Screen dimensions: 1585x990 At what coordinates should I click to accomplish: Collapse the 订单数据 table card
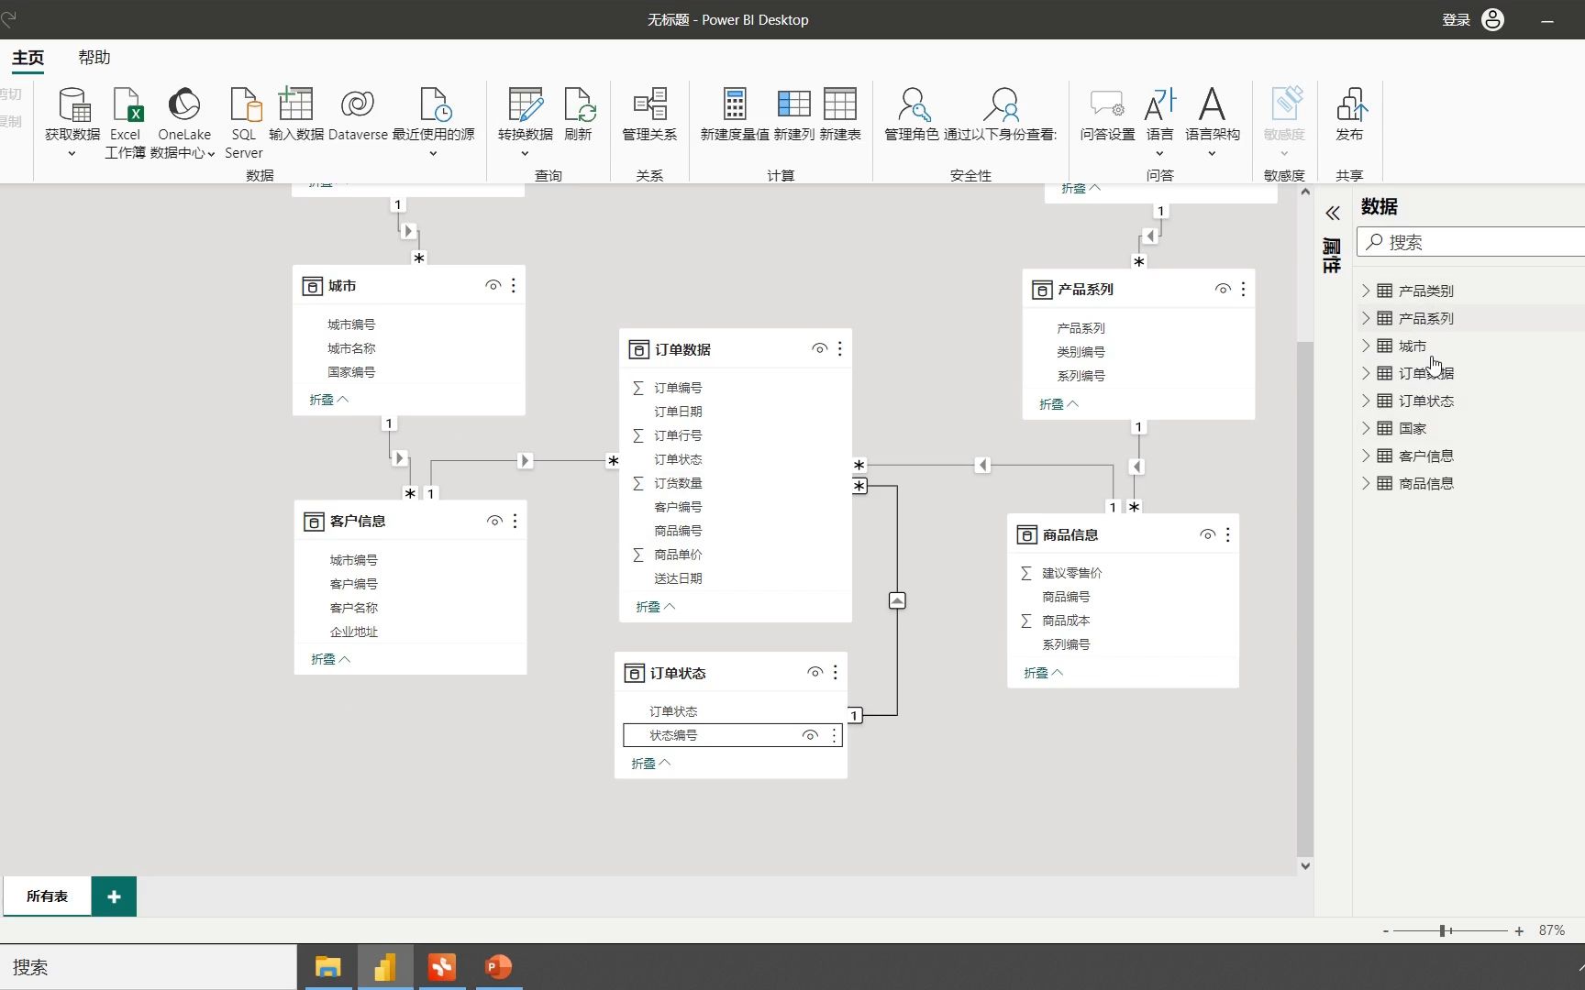[x=655, y=607]
